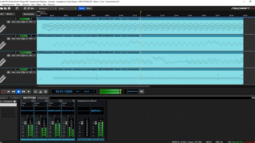Click the playhead marker on the timeline ruler
The image size is (255, 143).
click(x=141, y=12)
